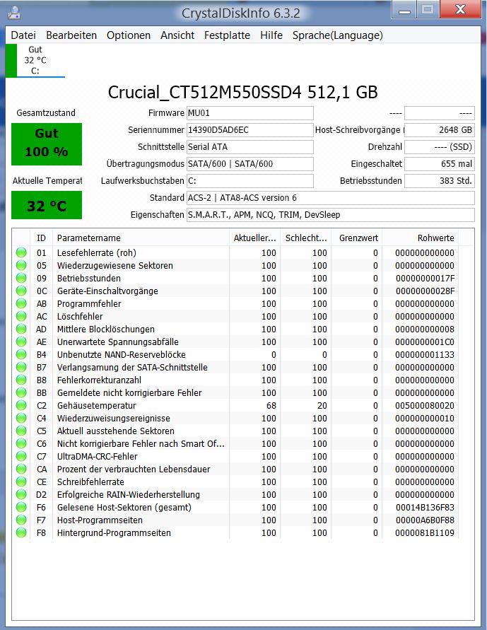Viewport: 487px width, 630px height.
Task: Click the ID column header
Action: click(x=42, y=238)
